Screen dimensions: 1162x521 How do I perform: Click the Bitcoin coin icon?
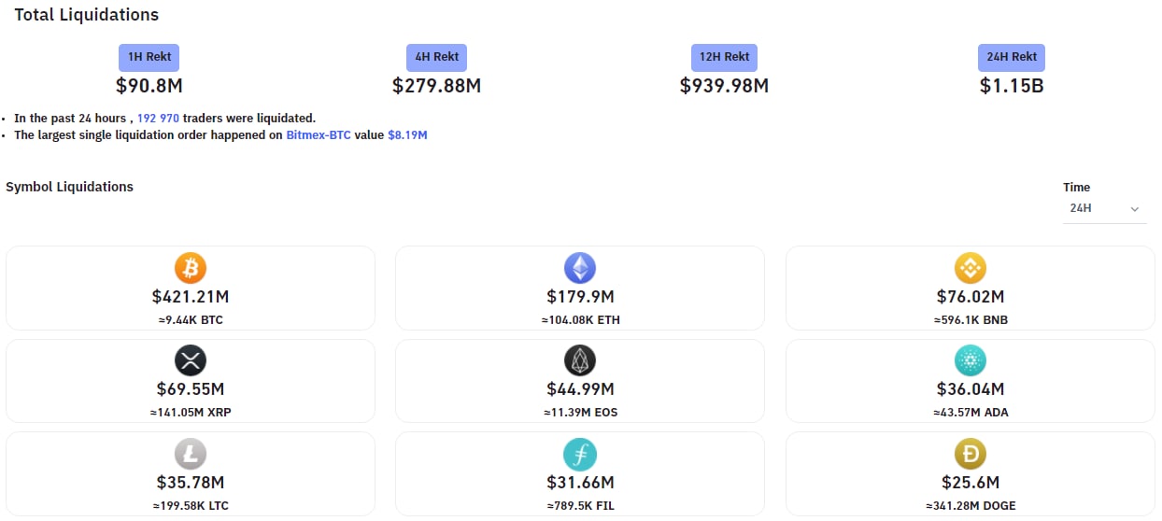191,269
